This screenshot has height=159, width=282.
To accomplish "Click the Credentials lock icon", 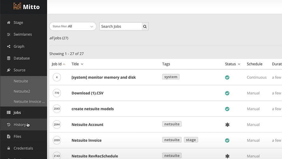I will pyautogui.click(x=9, y=148).
